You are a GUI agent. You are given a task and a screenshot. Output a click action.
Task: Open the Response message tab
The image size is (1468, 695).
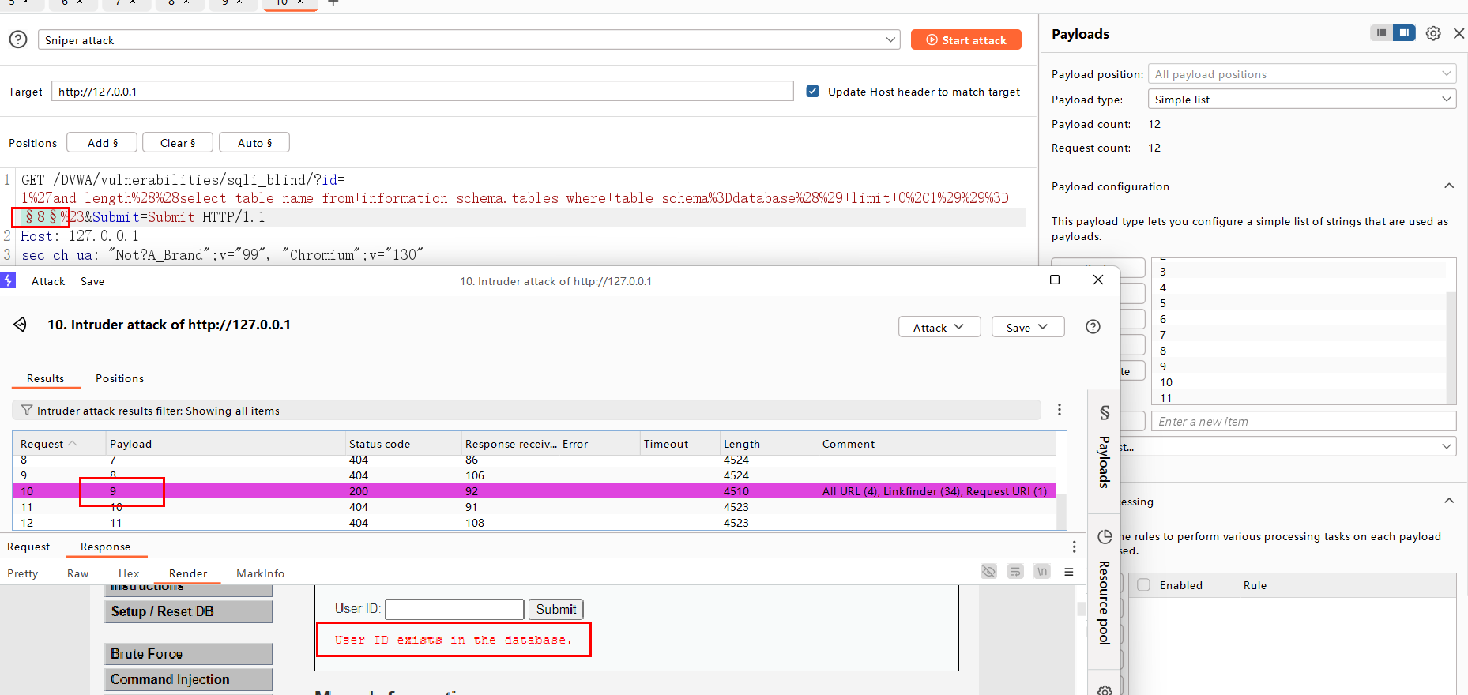coord(106,547)
